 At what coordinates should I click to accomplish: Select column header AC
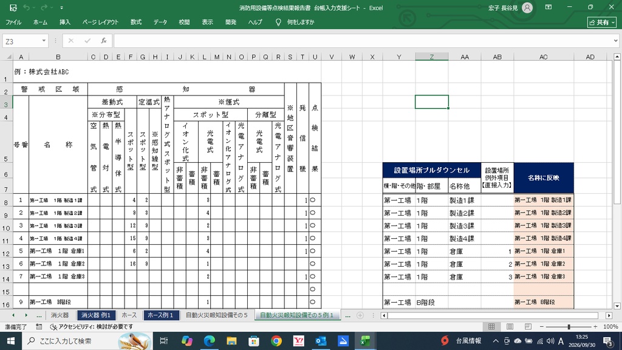(544, 57)
